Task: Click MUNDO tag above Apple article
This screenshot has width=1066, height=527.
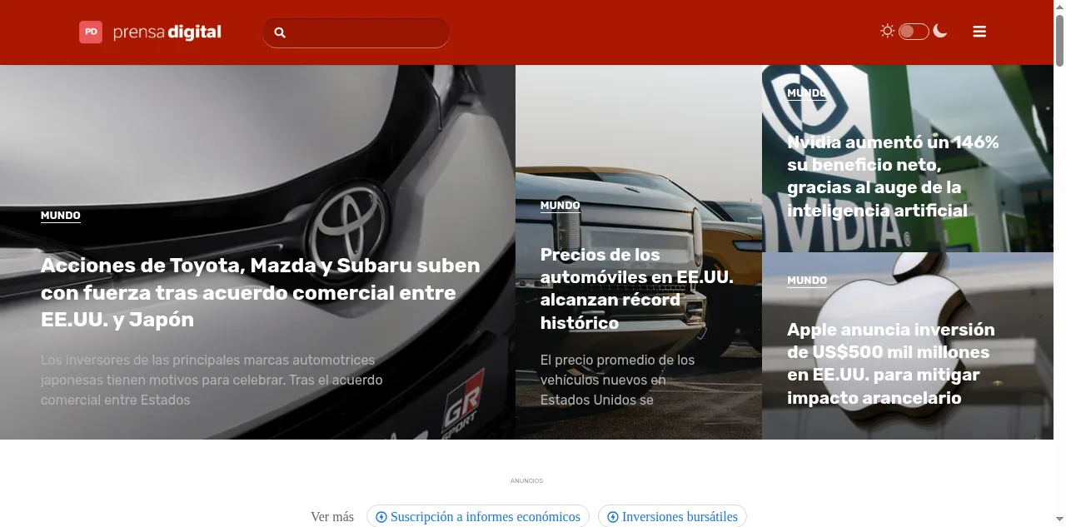Action: [x=807, y=281]
